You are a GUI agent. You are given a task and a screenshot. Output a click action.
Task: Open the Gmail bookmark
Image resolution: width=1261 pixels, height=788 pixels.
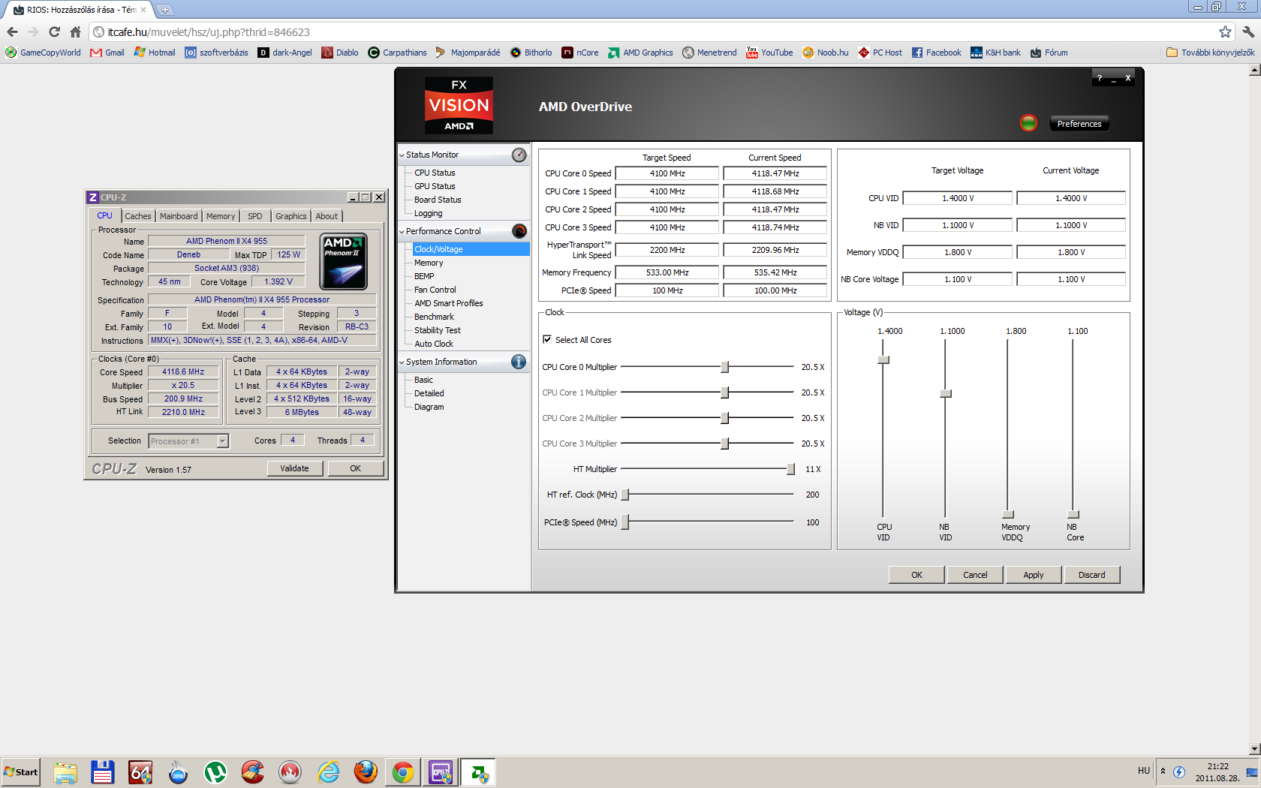tap(107, 53)
